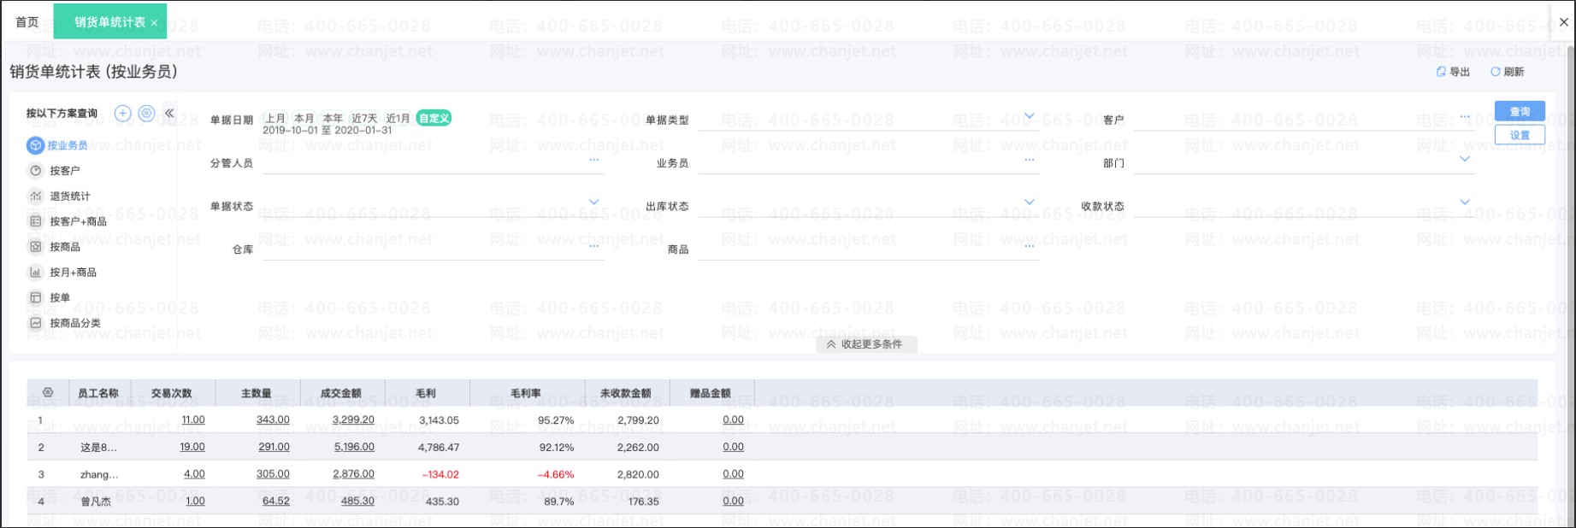Select the 按单 scheme
1576x528 pixels.
[50, 298]
